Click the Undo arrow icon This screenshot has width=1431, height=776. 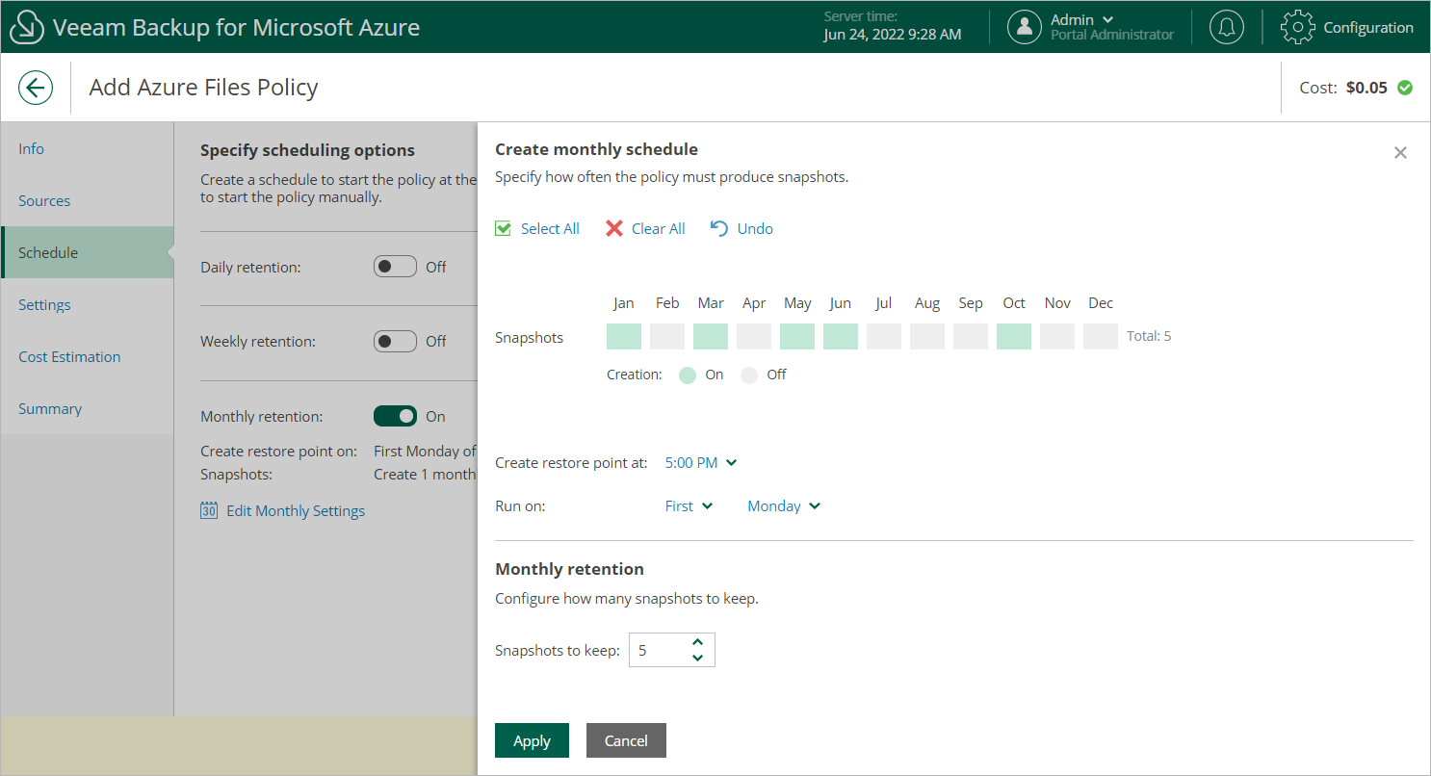click(718, 228)
